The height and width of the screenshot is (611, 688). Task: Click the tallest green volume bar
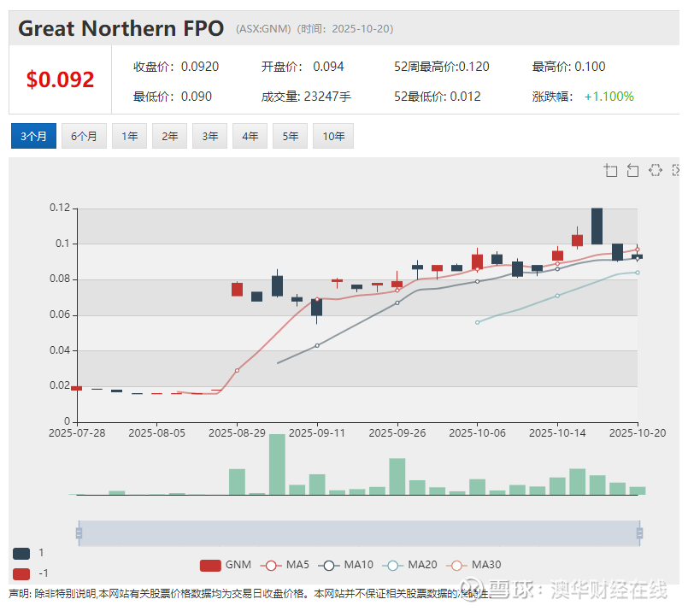click(277, 465)
